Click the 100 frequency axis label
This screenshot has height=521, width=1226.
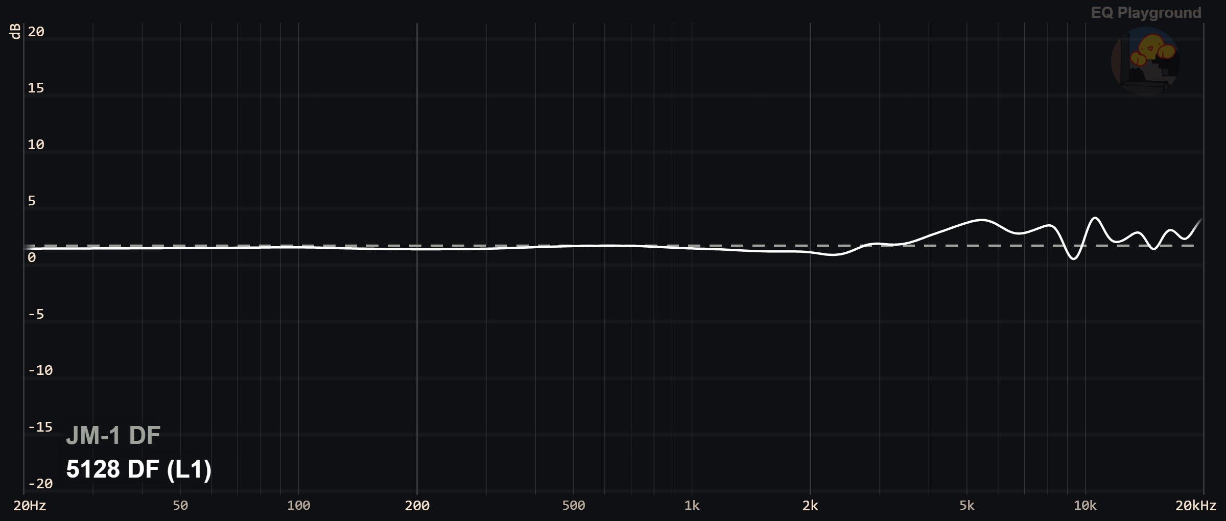tap(298, 506)
